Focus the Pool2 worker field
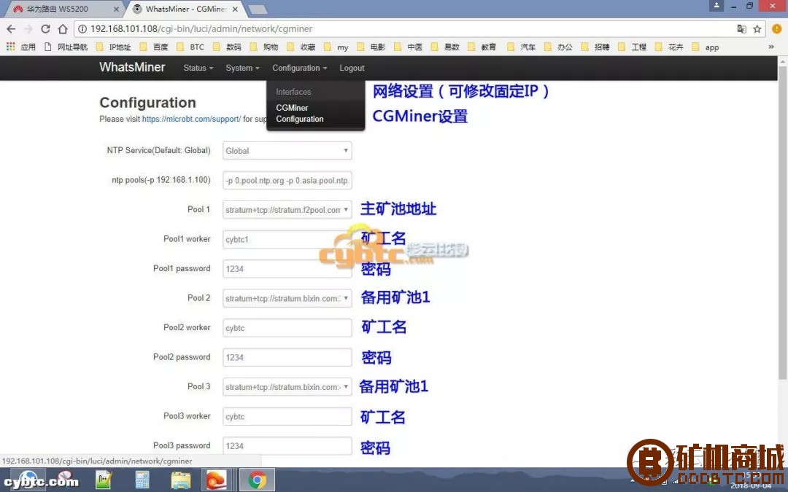Viewport: 788px width, 492px height. [x=287, y=328]
